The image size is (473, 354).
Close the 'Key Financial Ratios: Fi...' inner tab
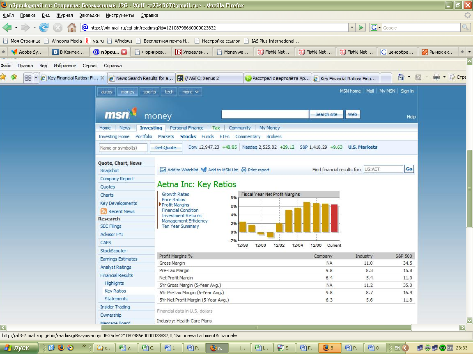[x=103, y=78]
